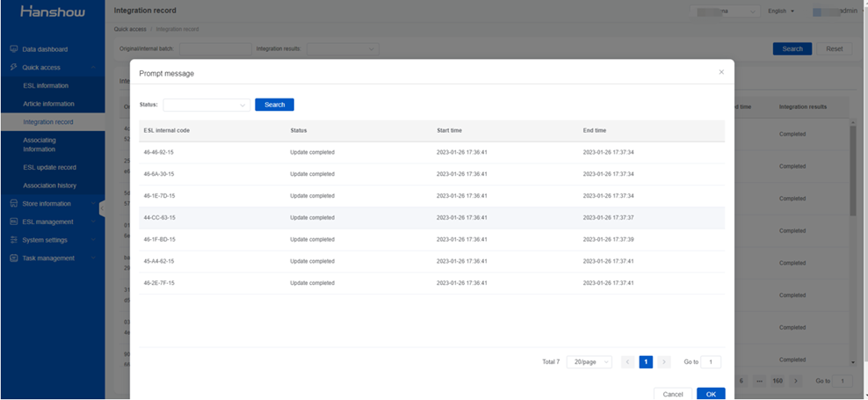Screen dimensions: 868x400
Task: Click the Task management icon
Action: (x=14, y=258)
